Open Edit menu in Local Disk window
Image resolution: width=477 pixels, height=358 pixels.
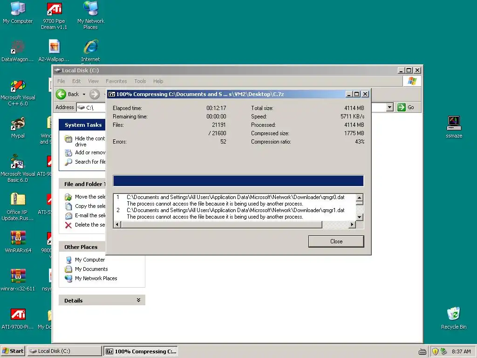[76, 81]
